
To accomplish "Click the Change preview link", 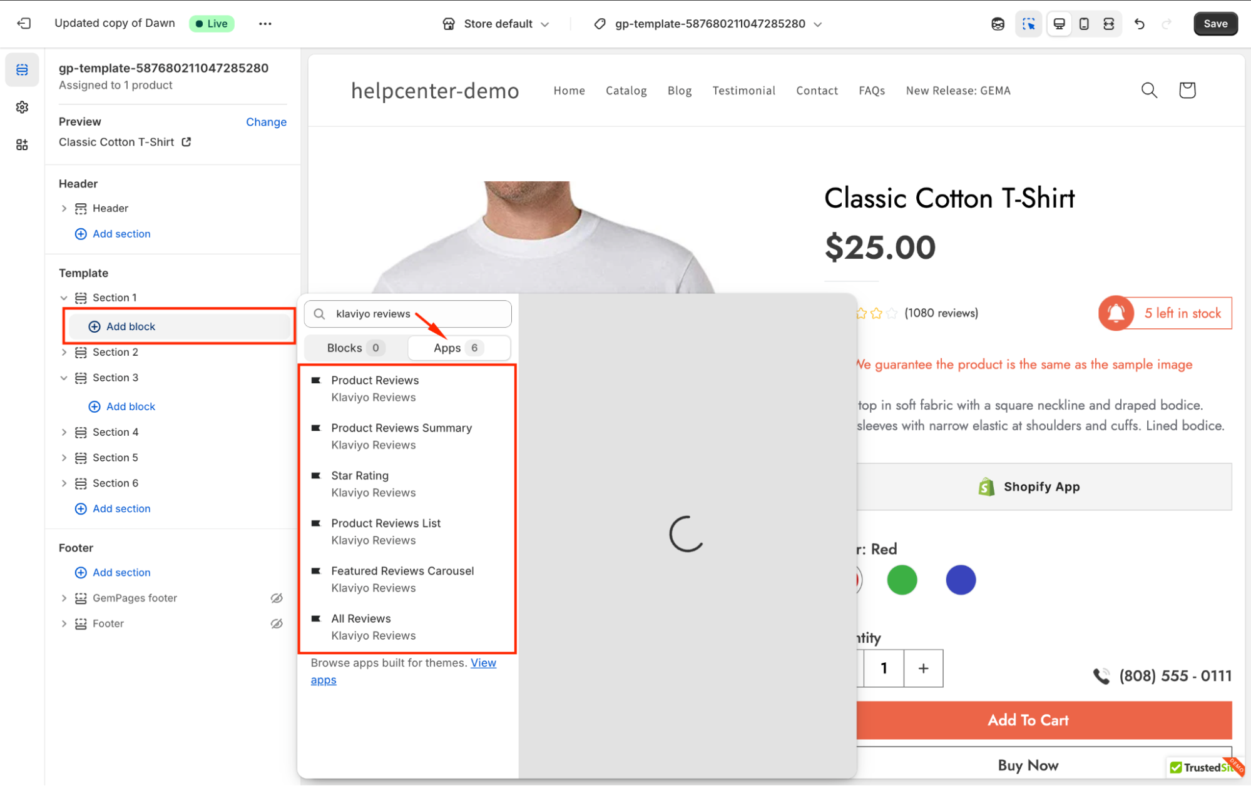I will point(266,122).
